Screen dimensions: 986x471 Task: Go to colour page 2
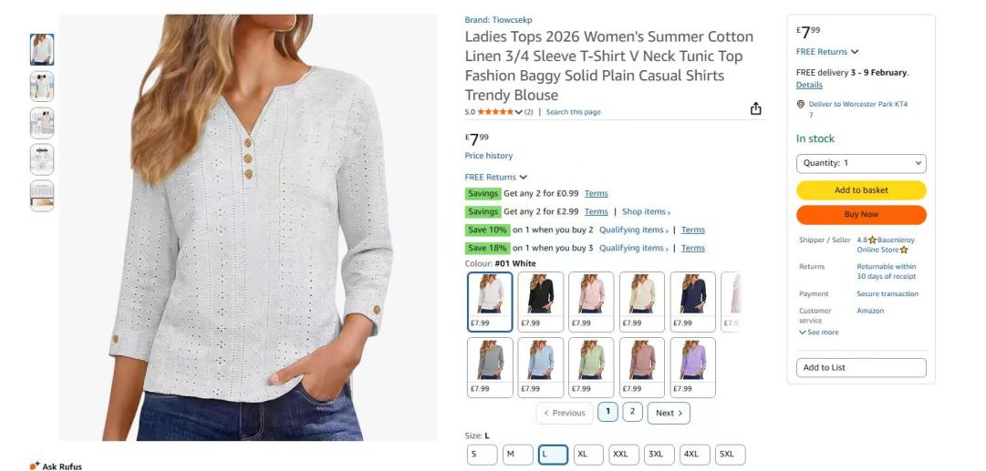(632, 412)
